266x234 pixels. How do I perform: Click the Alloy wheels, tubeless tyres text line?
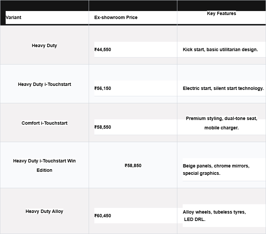[214, 212]
